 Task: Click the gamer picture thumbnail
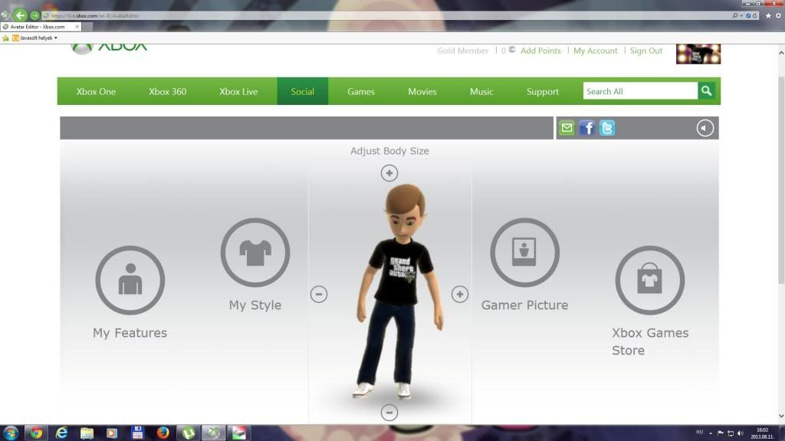click(698, 54)
